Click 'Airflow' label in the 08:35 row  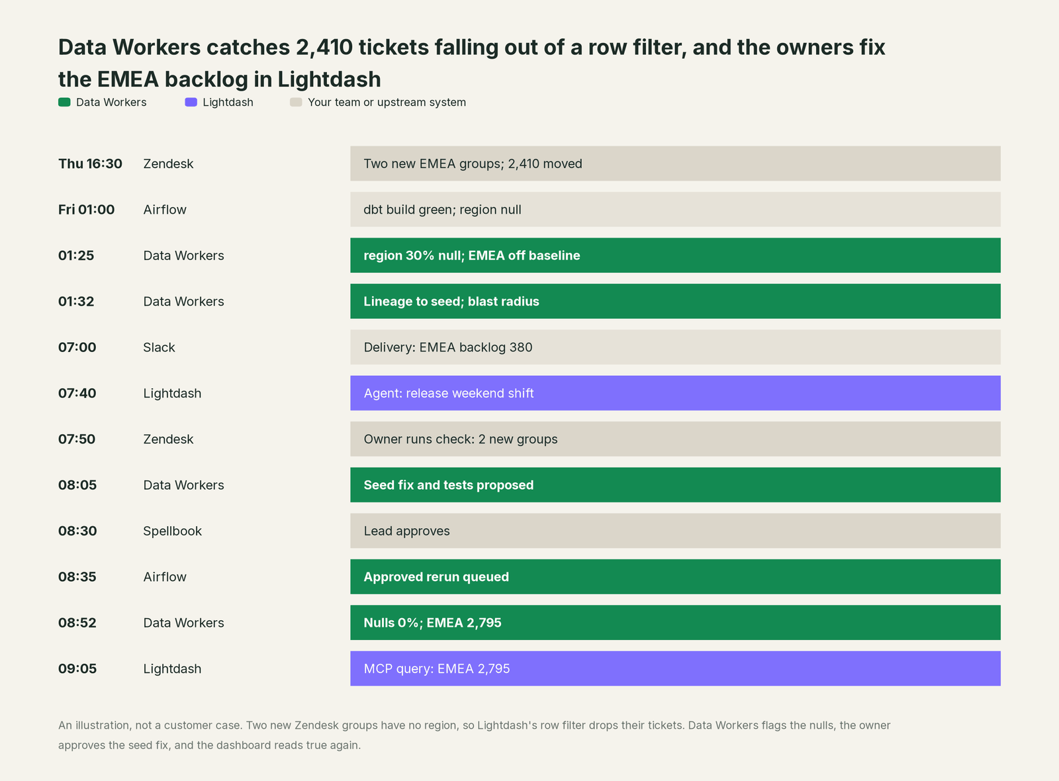coord(165,576)
